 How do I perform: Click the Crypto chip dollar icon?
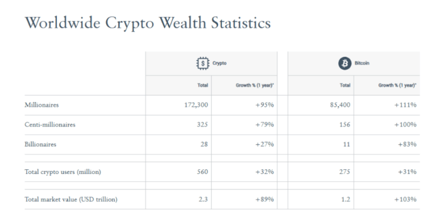[203, 63]
